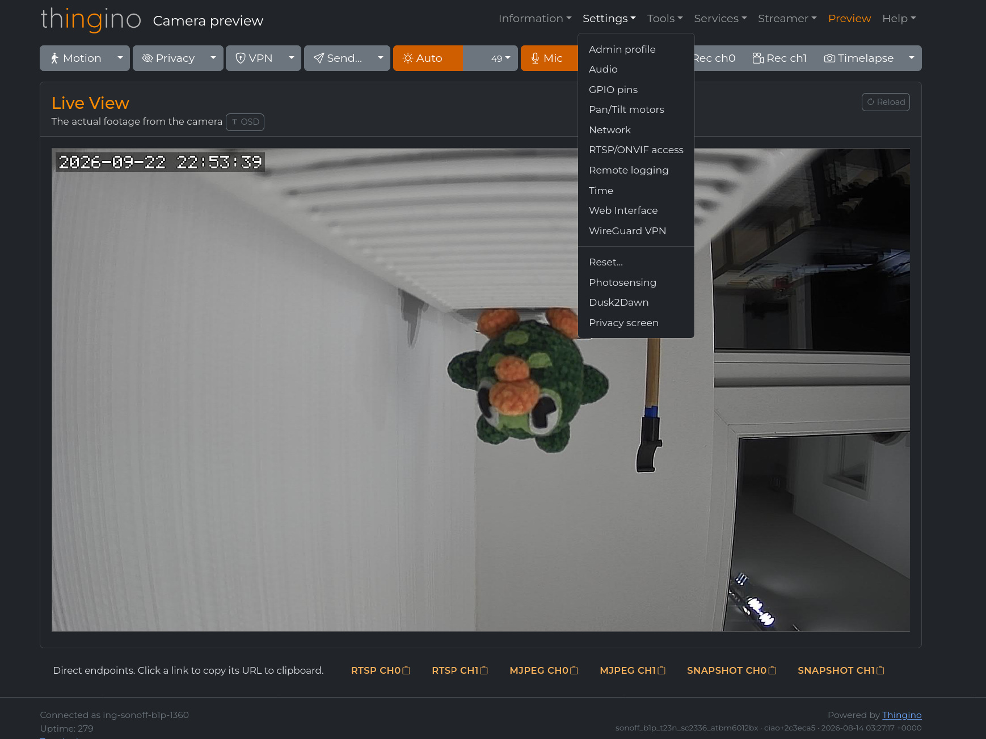Toggle Rec ch1 recording
The width and height of the screenshot is (986, 739).
[x=779, y=58]
